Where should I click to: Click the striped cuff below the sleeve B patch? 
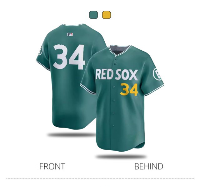pyautogui.click(x=43, y=65)
